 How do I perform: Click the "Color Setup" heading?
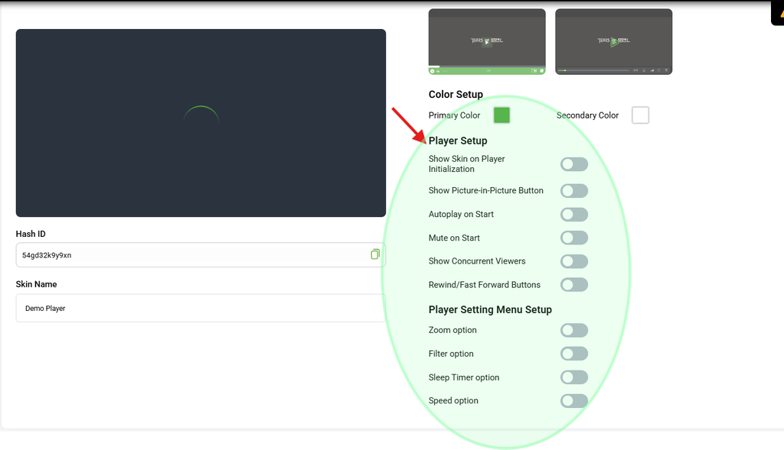click(456, 94)
